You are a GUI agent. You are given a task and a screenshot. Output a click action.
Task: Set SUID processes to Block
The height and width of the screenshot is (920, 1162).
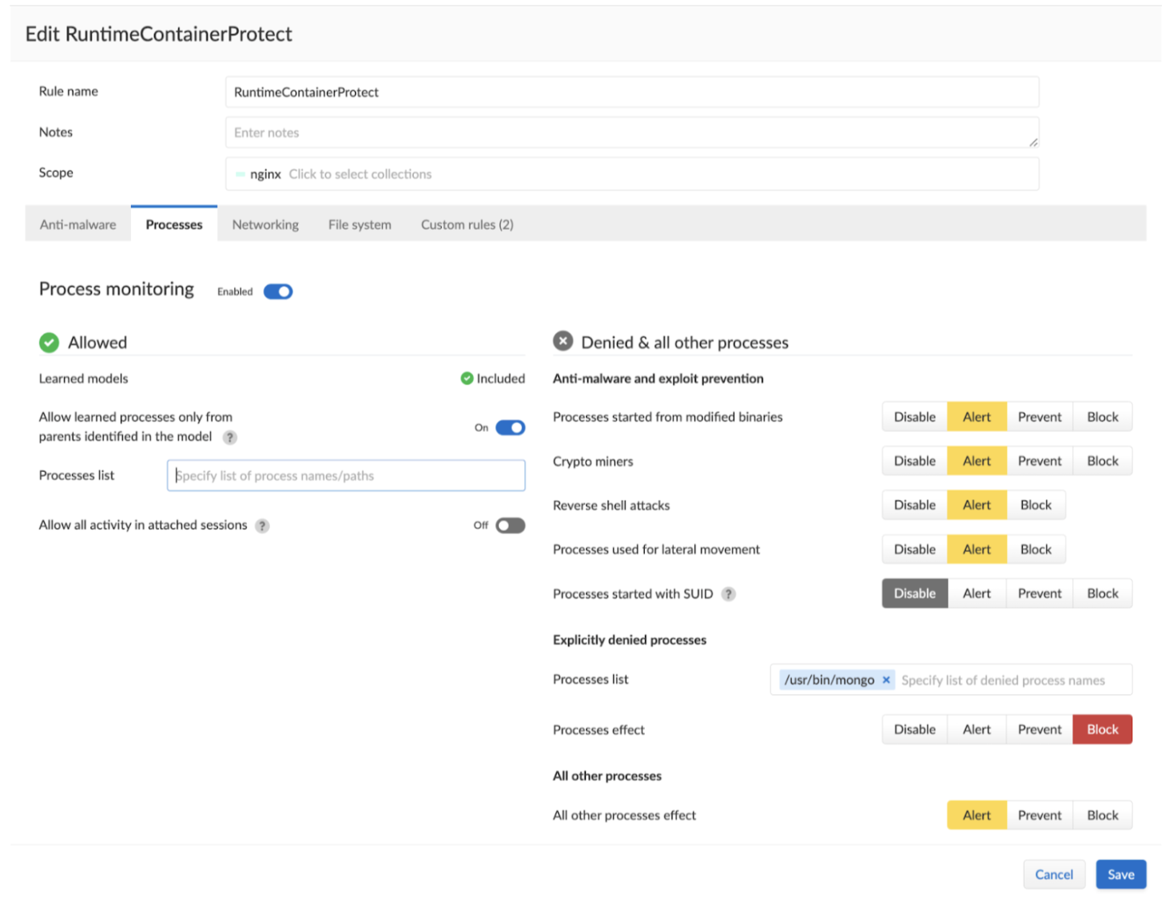(x=1102, y=593)
